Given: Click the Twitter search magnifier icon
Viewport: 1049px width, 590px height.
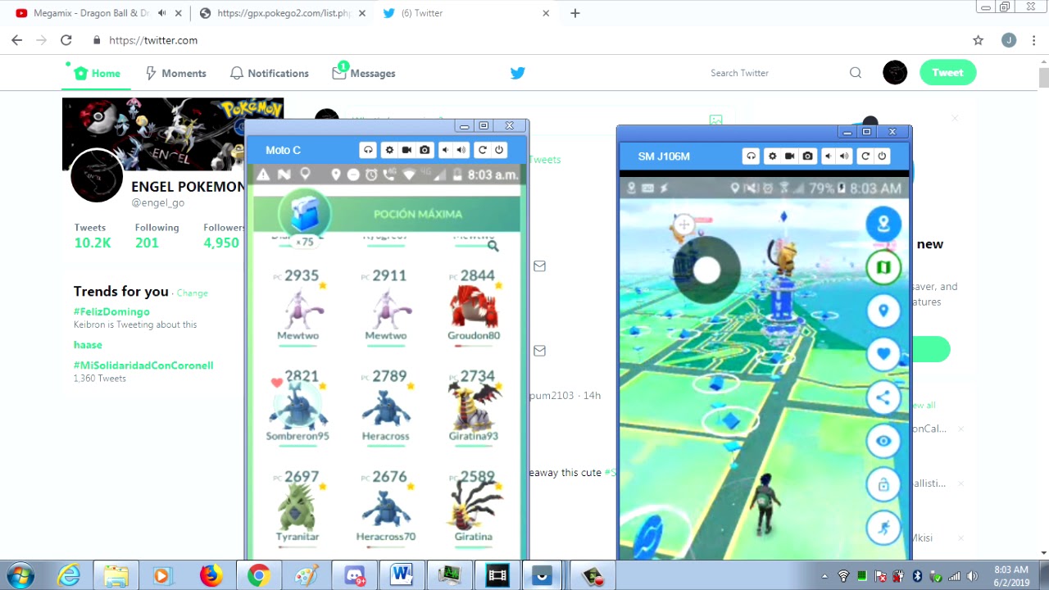Looking at the screenshot, I should 856,73.
